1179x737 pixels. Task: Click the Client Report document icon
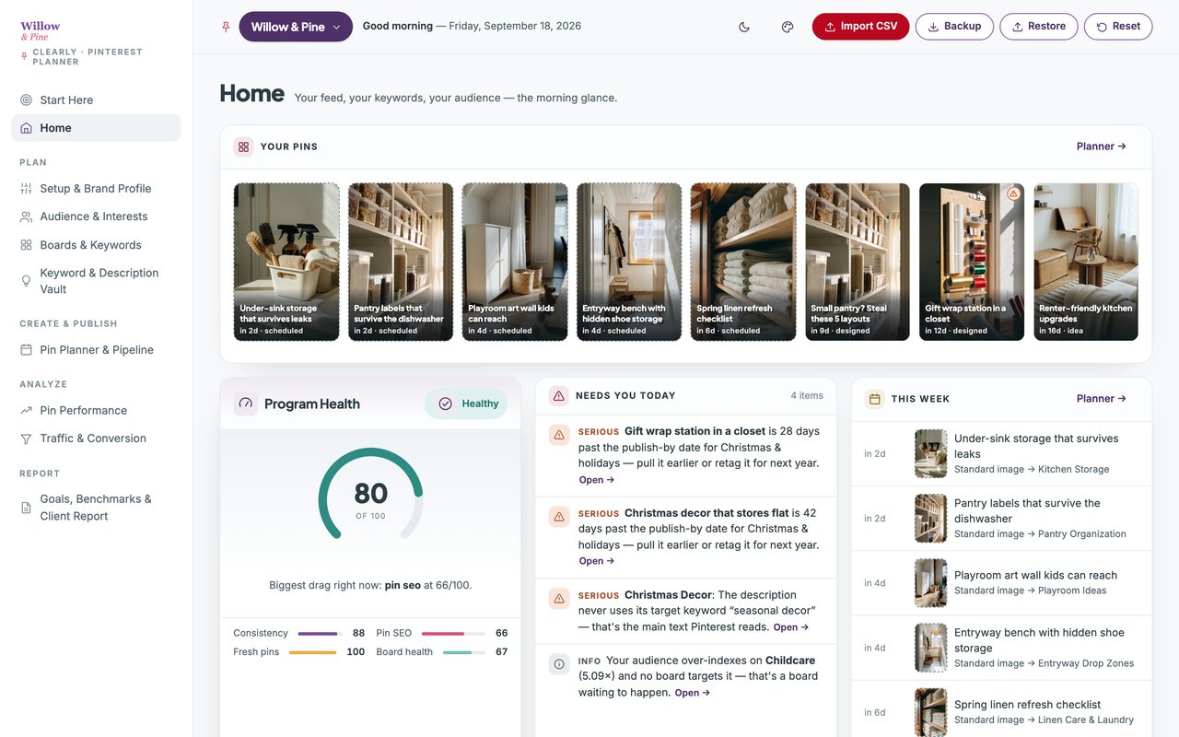click(x=26, y=508)
